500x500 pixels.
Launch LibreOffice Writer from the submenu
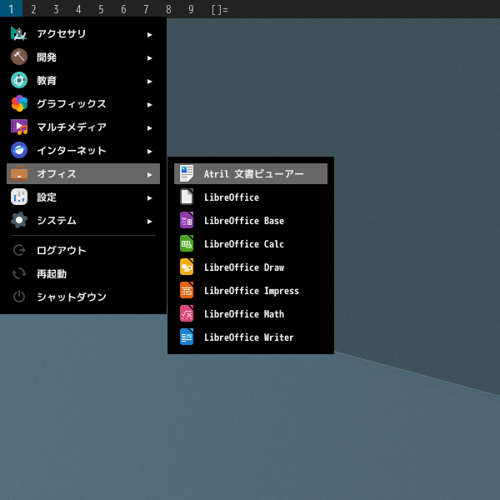[251, 337]
